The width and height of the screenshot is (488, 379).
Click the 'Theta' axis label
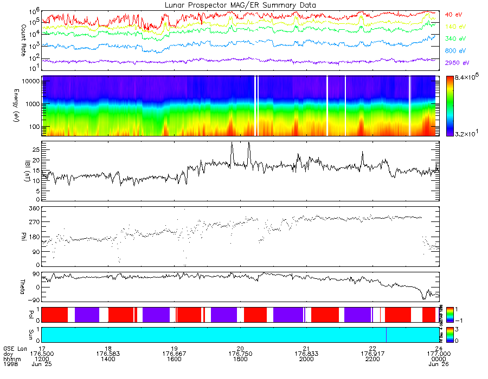22,286
